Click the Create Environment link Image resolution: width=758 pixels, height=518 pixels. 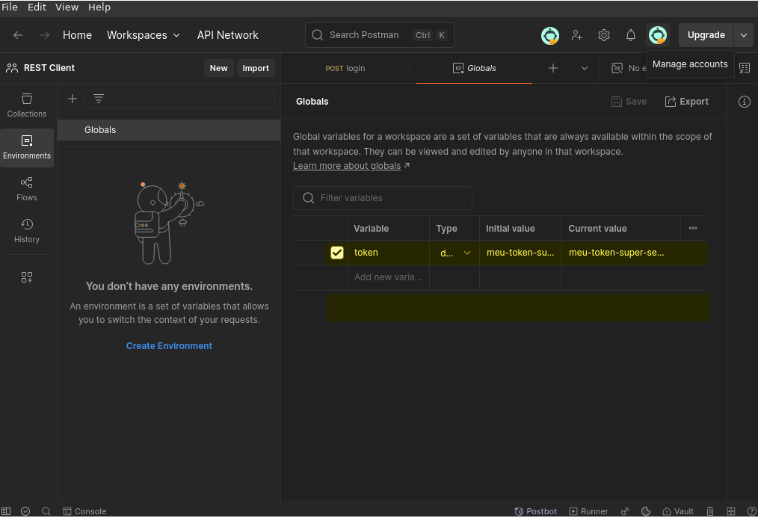point(169,346)
